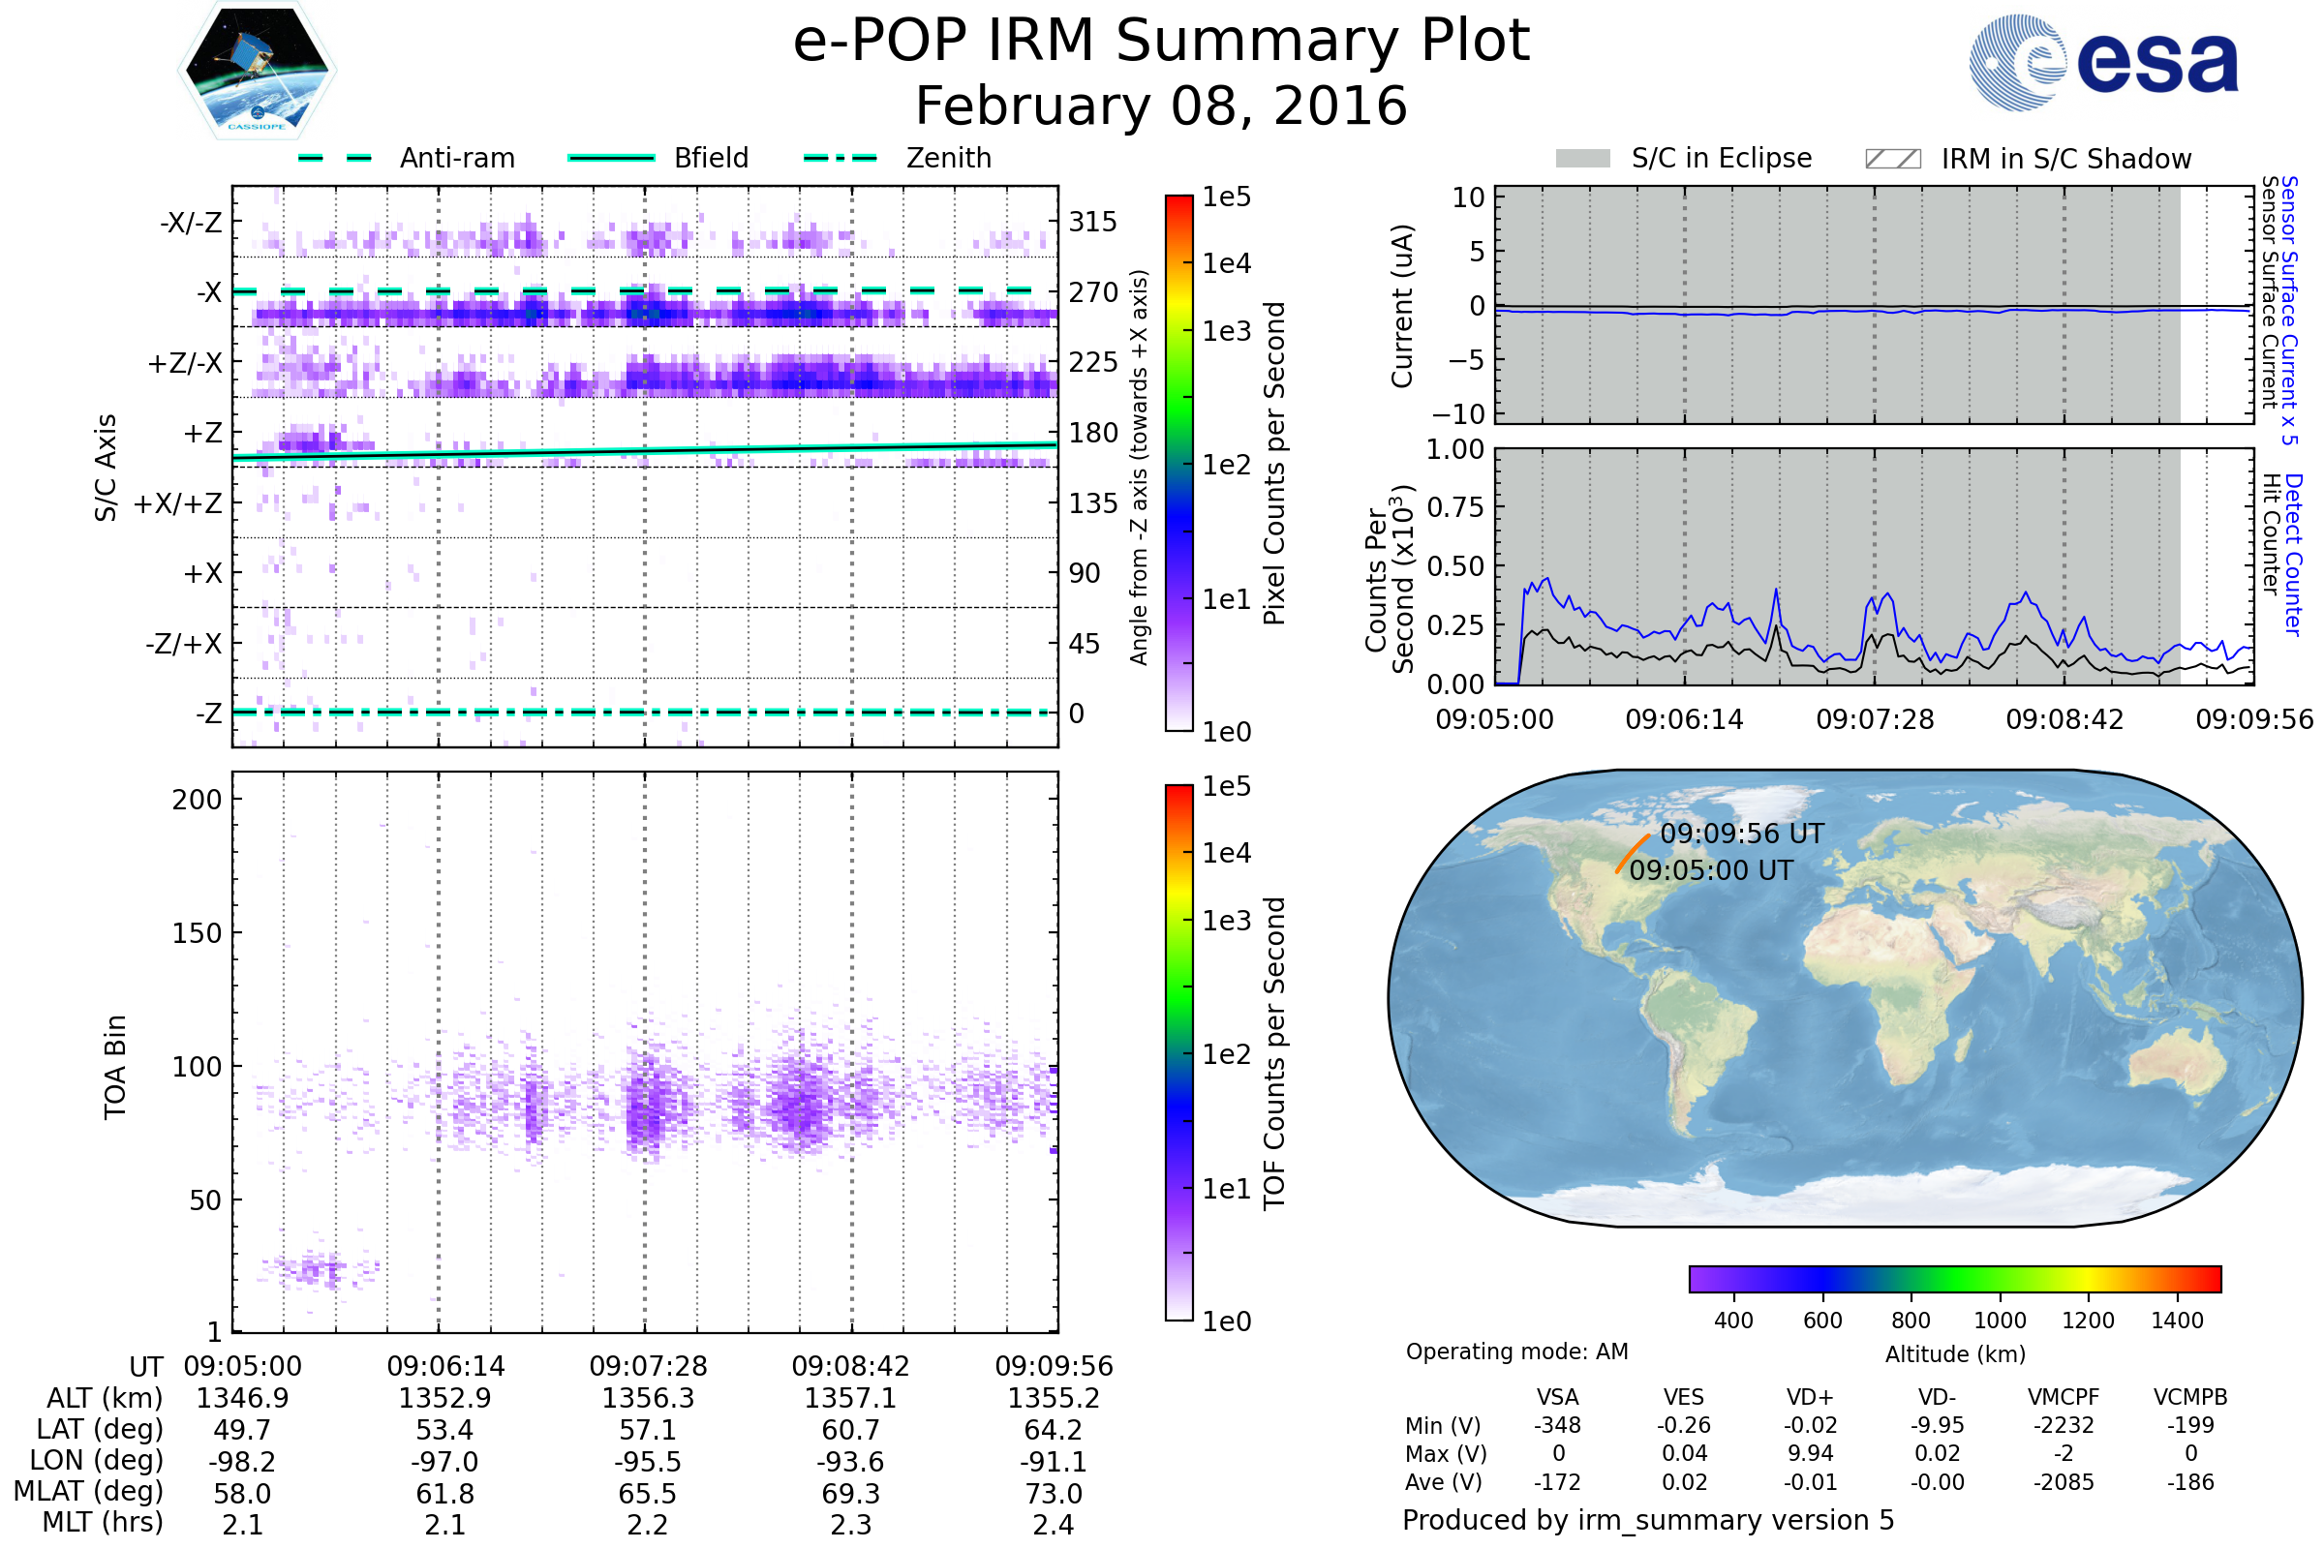Click the Zenith dash-dot legend line
Viewport: 2324px width, 1549px height.
pos(840,158)
